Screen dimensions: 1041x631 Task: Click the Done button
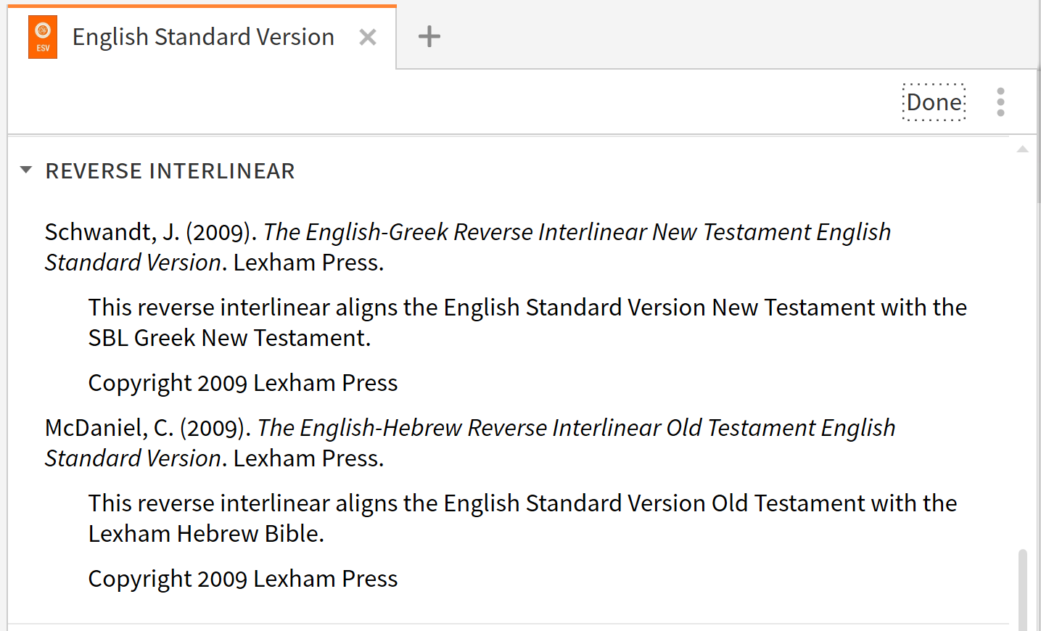click(x=934, y=102)
